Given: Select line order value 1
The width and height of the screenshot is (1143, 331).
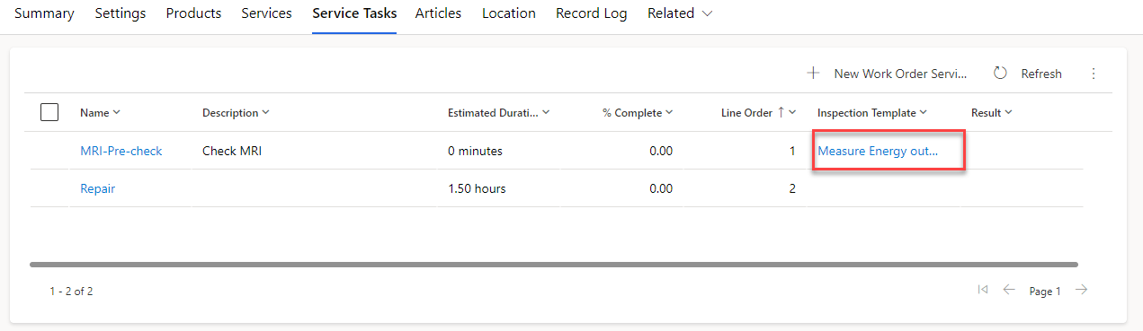Looking at the screenshot, I should [792, 151].
